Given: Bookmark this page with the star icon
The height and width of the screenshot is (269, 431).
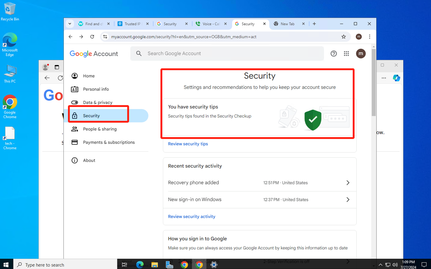Looking at the screenshot, I should [344, 37].
